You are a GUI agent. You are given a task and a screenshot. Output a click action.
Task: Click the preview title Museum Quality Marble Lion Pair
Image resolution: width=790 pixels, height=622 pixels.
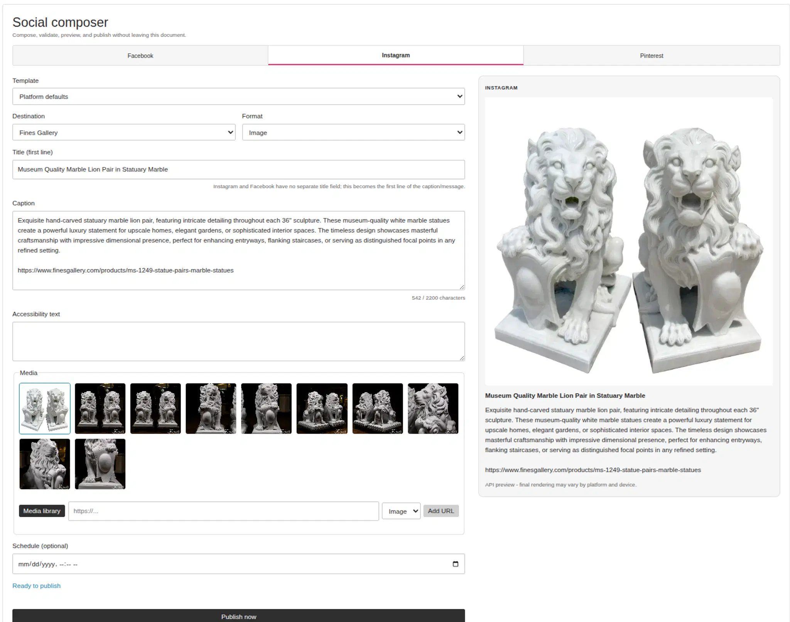tap(565, 396)
